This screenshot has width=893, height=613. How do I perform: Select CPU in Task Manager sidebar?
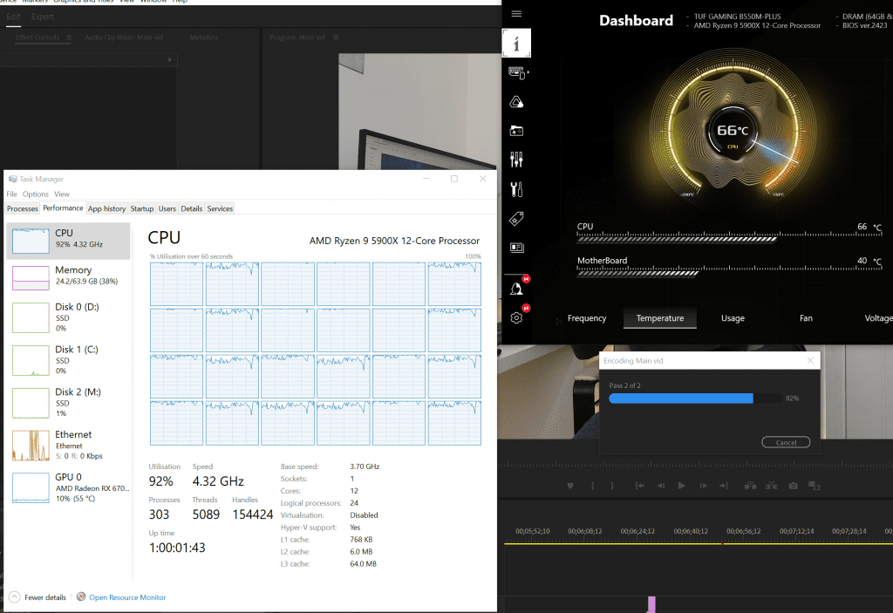[69, 241]
